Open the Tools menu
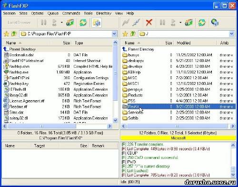This screenshot has width=238, height=187. (88, 13)
